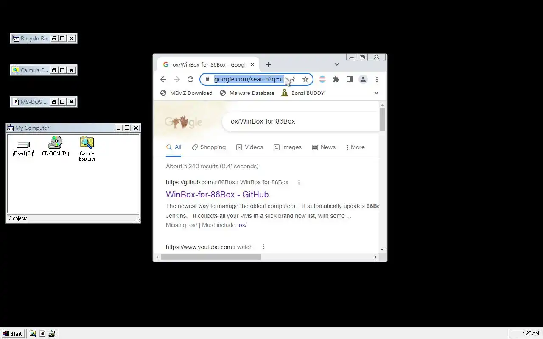The image size is (543, 339).
Task: Click the minimized MS-DOS title bar
Action: [x=34, y=102]
